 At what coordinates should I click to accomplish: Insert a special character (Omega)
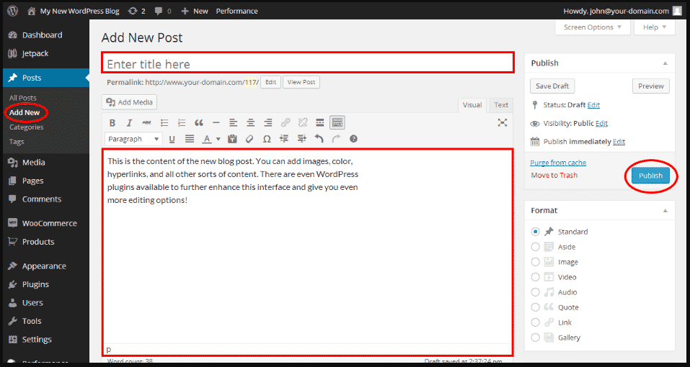pos(267,139)
